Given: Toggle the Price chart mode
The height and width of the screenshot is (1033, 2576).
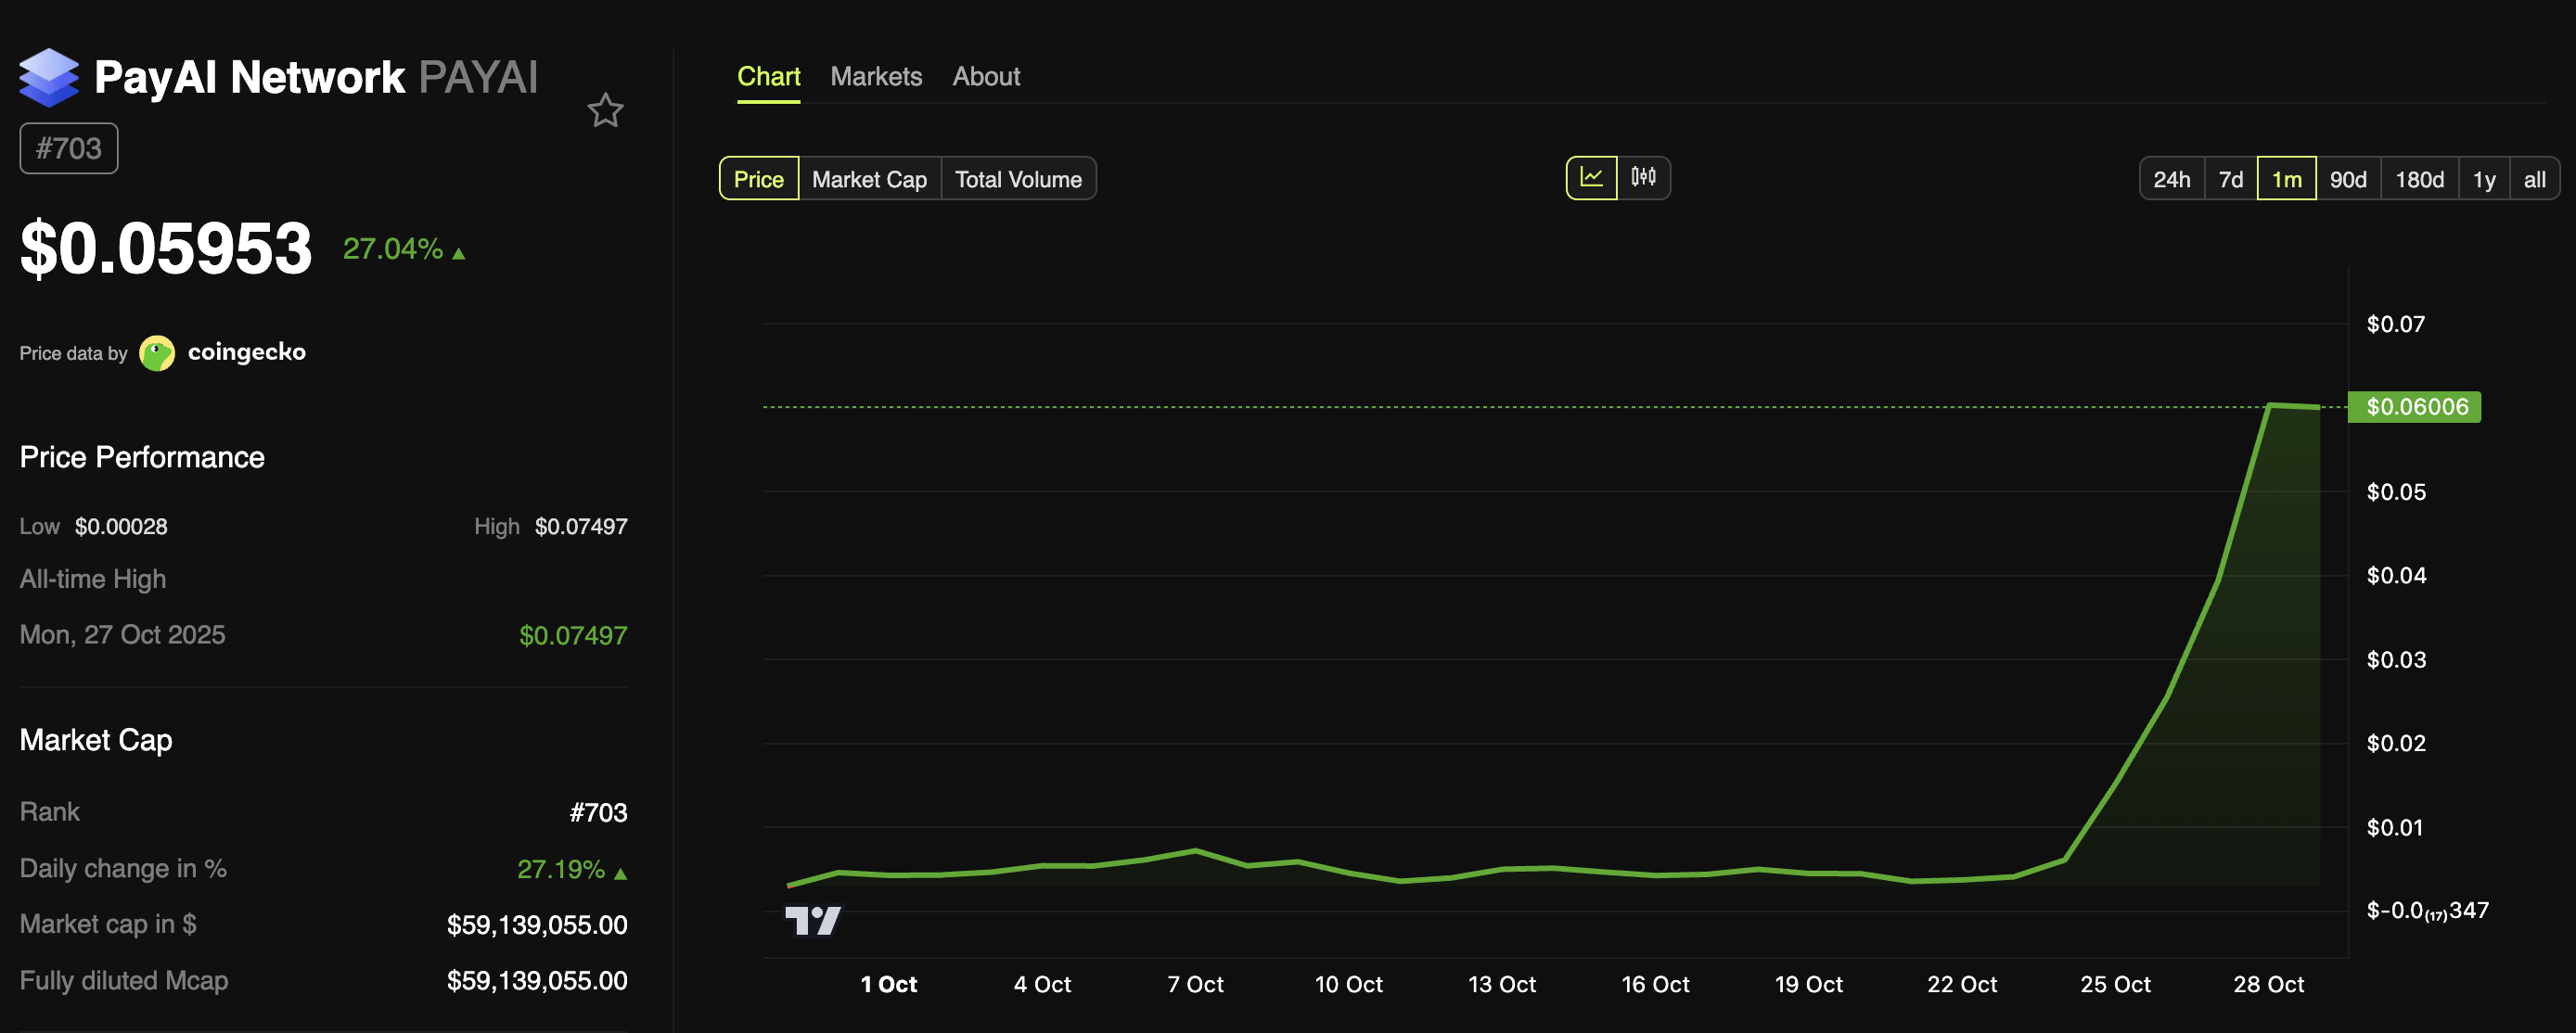Looking at the screenshot, I should coord(758,179).
